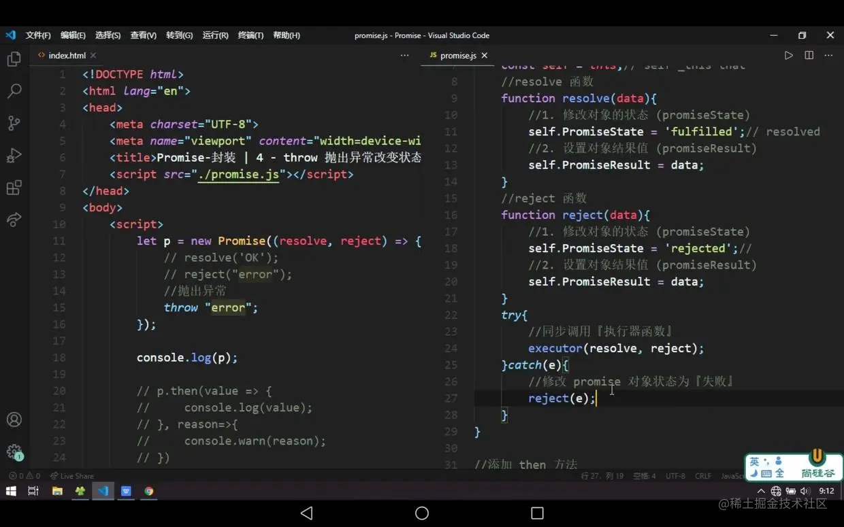Image resolution: width=844 pixels, height=527 pixels.
Task: Open the 查看(V) menu
Action: [x=143, y=35]
